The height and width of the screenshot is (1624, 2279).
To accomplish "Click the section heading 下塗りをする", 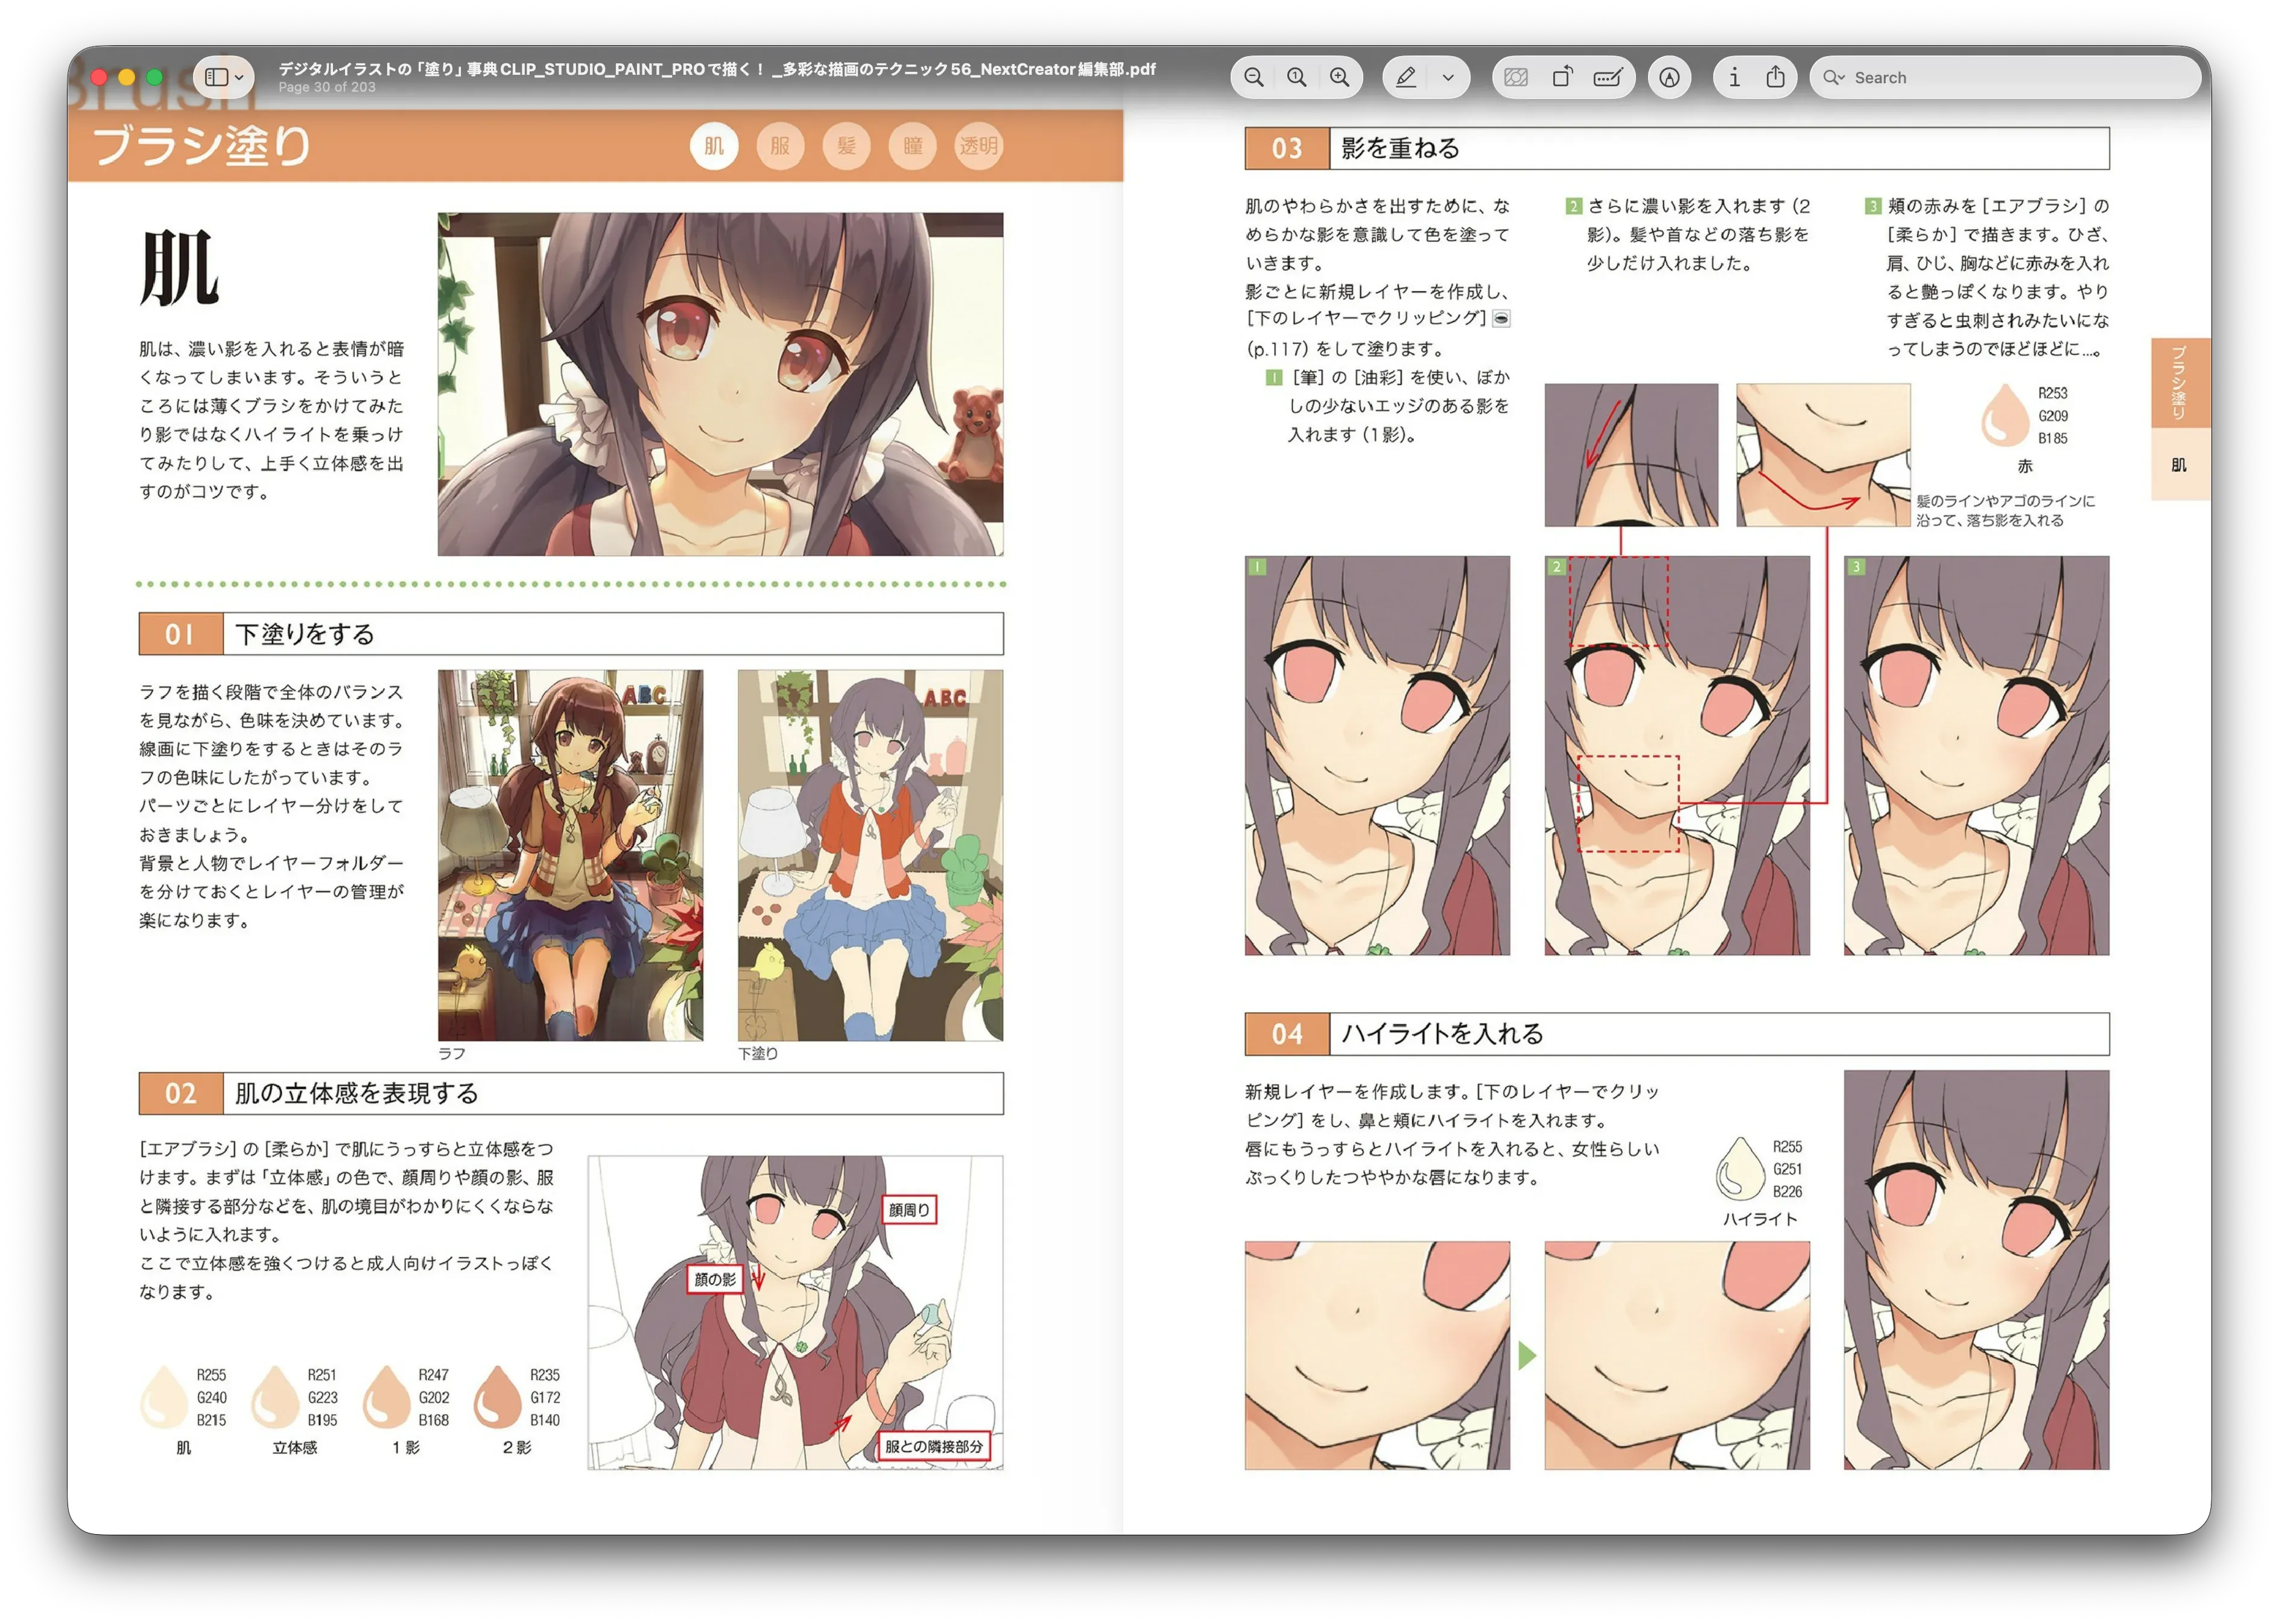I will (x=305, y=634).
